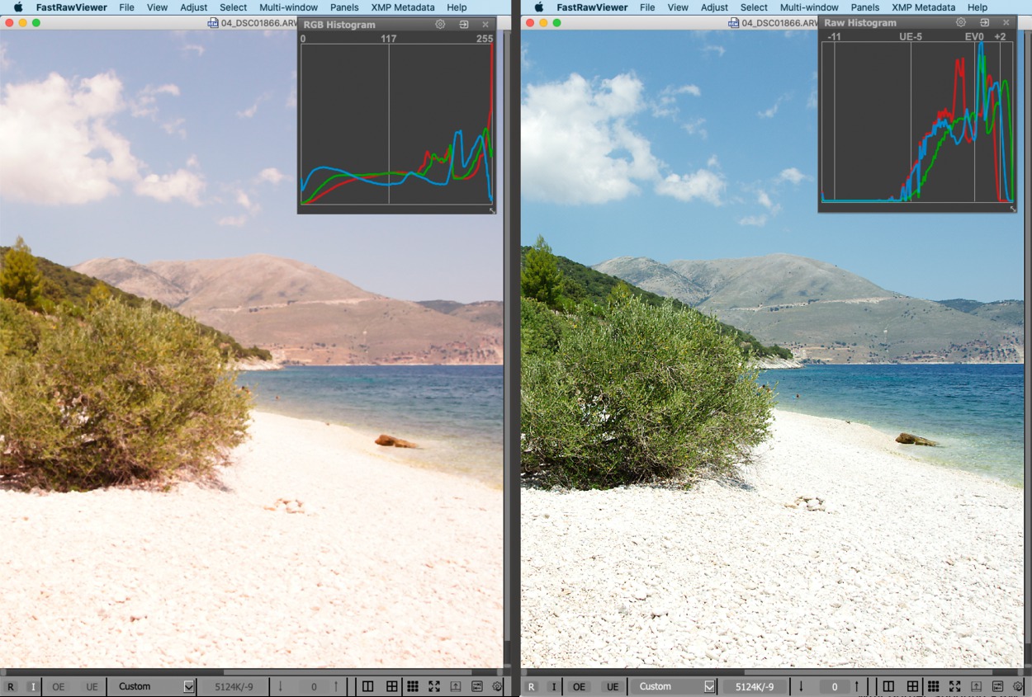Open Custom white balance dropdown, right window
This screenshot has width=1032, height=697.
(708, 686)
